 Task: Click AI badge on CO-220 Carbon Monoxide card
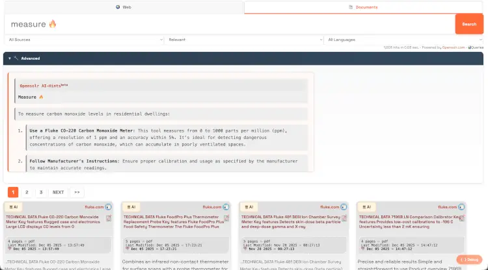14,207
